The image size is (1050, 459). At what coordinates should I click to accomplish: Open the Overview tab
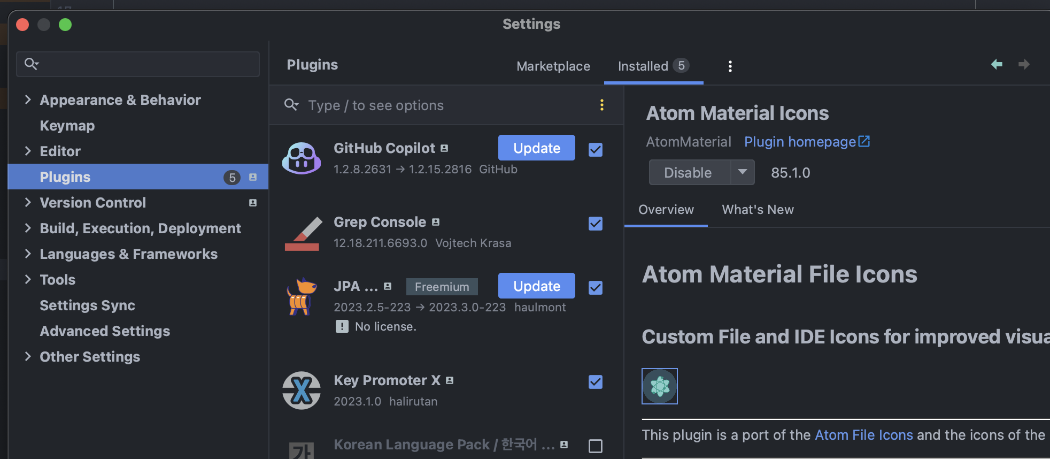[666, 210]
